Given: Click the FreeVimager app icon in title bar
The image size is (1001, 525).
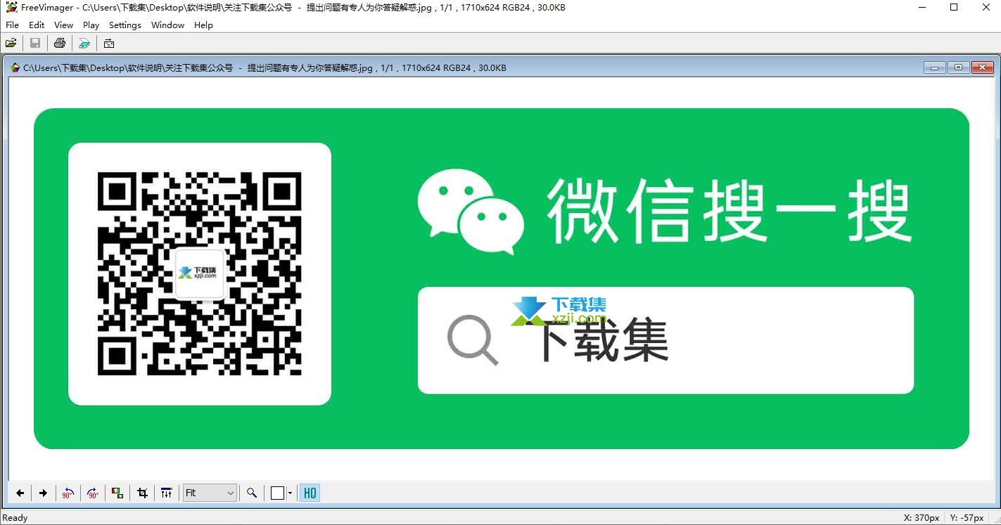Looking at the screenshot, I should point(11,8).
